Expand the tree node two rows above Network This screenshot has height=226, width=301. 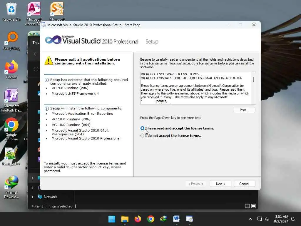tap(32, 178)
